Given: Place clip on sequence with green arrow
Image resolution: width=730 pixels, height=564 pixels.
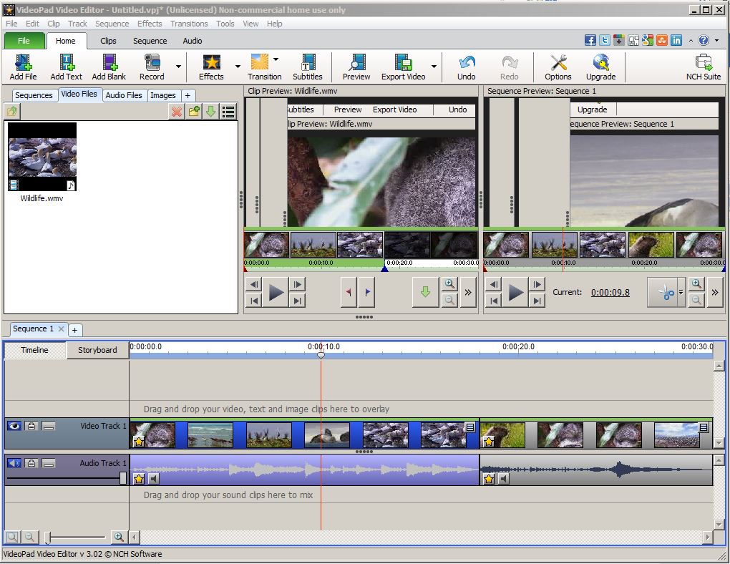Looking at the screenshot, I should click(x=425, y=292).
